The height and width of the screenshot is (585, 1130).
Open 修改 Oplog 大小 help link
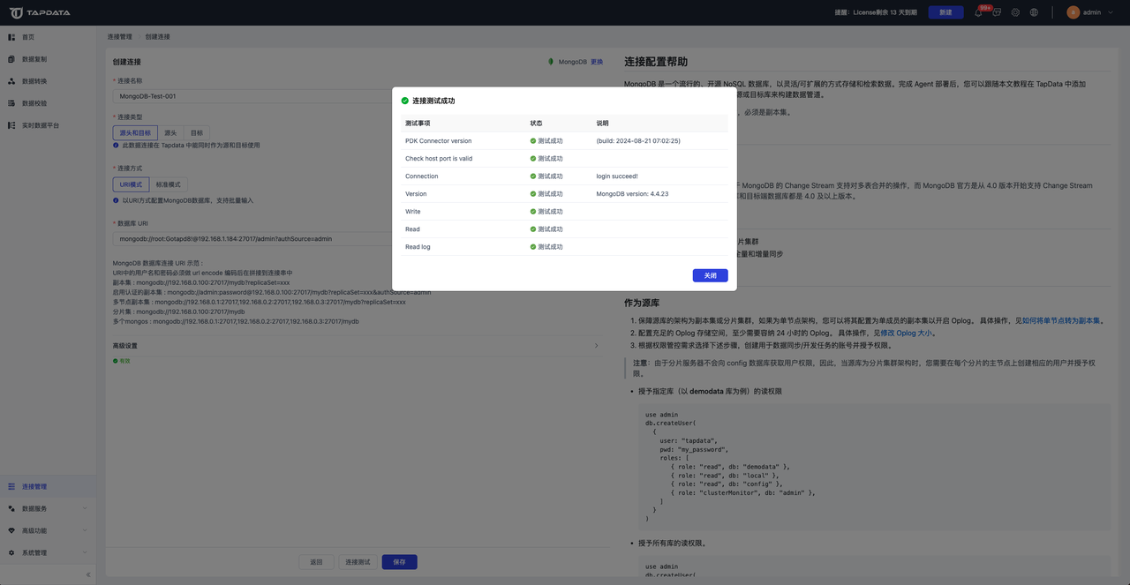point(906,334)
